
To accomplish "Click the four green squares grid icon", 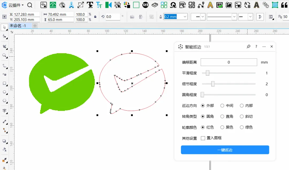I will click(x=164, y=5).
